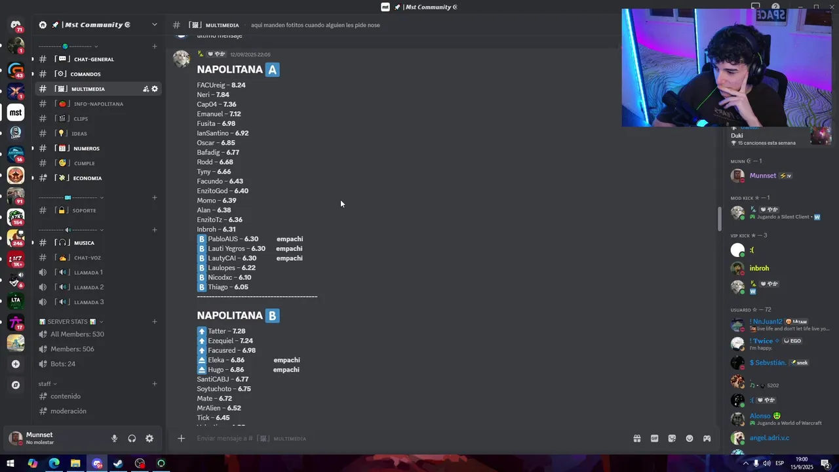Open the emoji picker

coord(690,439)
